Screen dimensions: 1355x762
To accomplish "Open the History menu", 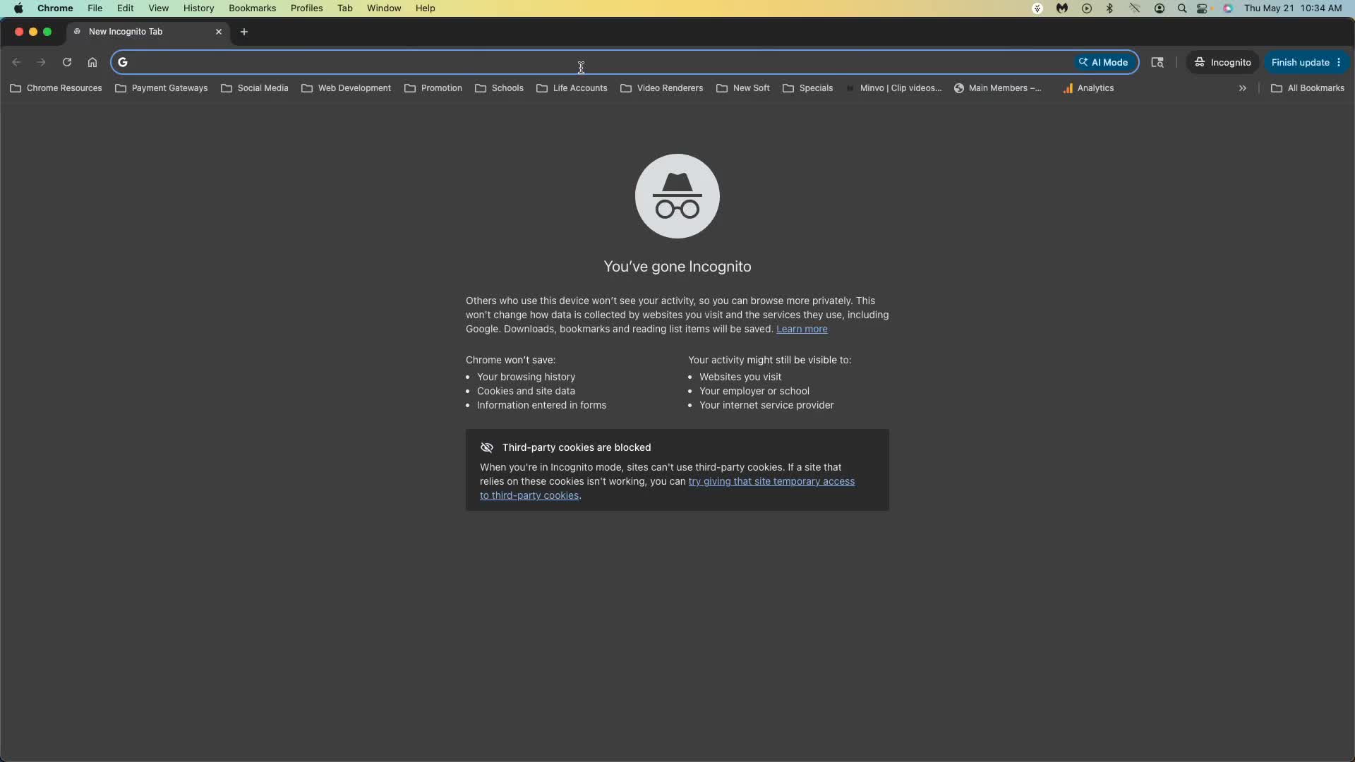I will tap(199, 8).
